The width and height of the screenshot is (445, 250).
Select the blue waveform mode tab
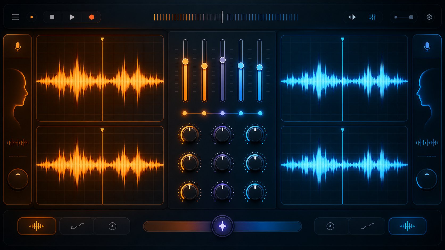(407, 226)
